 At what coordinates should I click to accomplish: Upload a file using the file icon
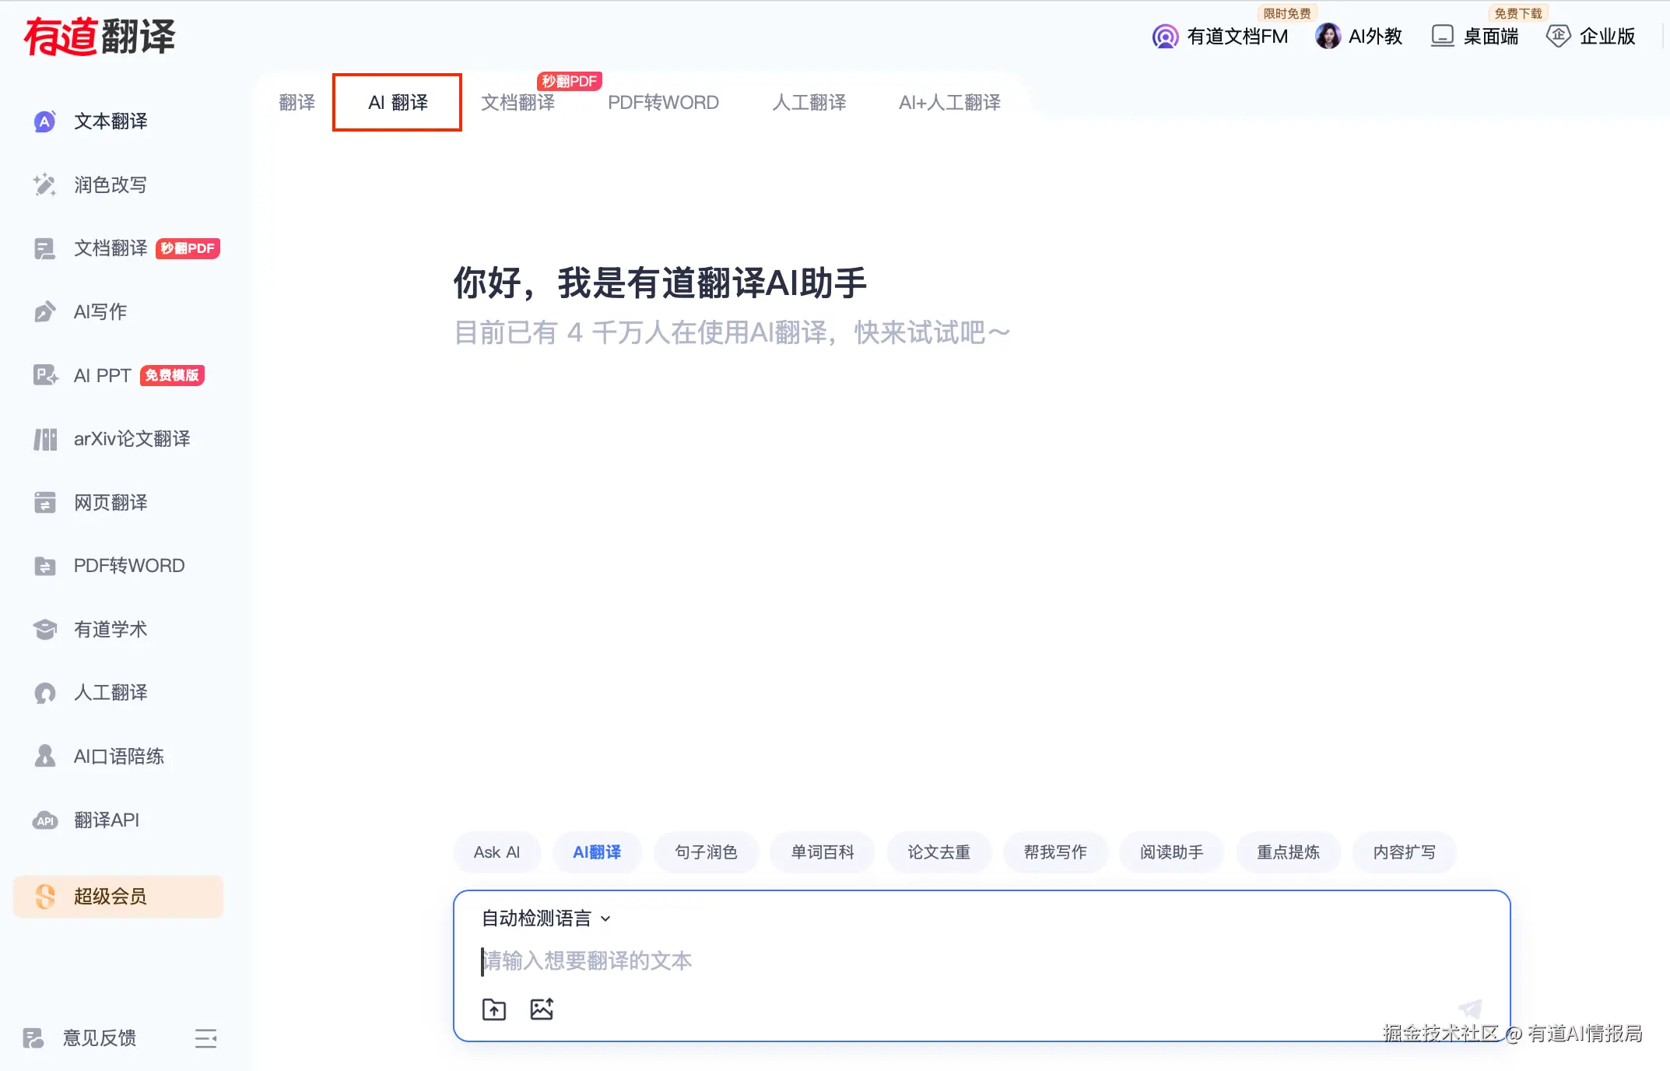click(x=493, y=1008)
